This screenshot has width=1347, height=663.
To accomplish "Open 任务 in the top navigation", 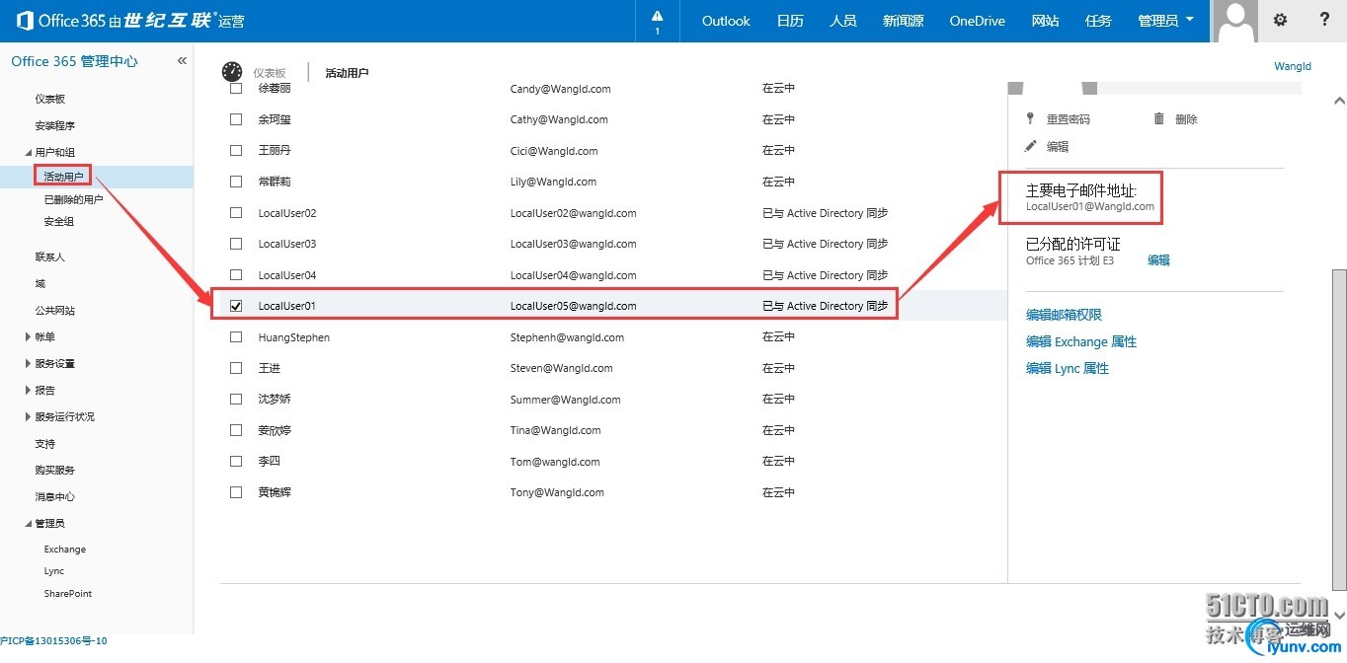I will 1098,21.
